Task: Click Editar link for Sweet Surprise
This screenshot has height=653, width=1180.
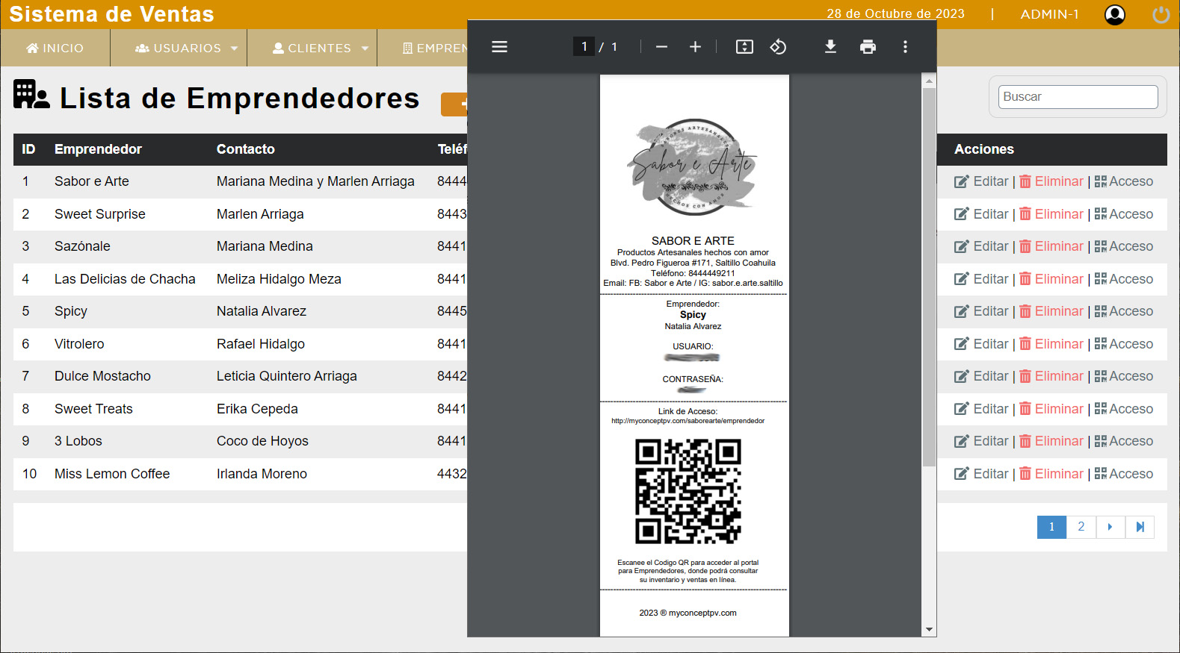Action: click(991, 214)
